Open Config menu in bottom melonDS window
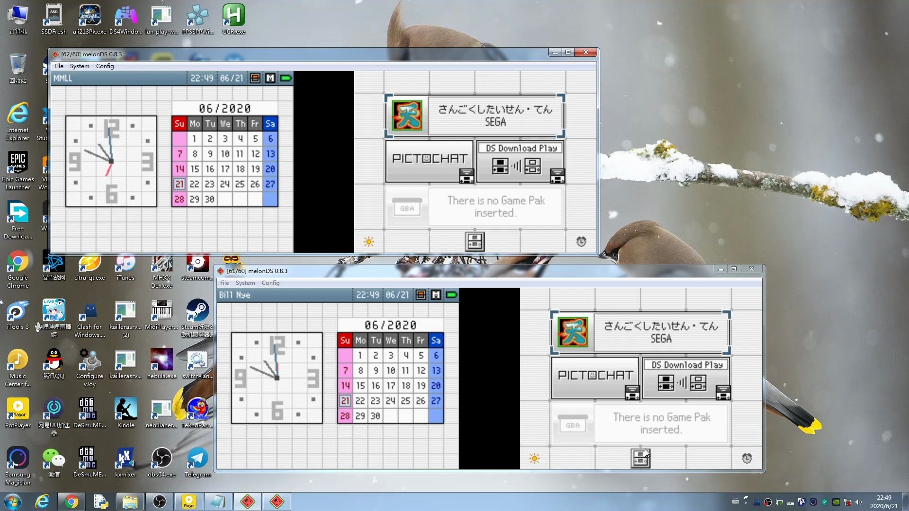Image resolution: width=909 pixels, height=511 pixels. [271, 282]
